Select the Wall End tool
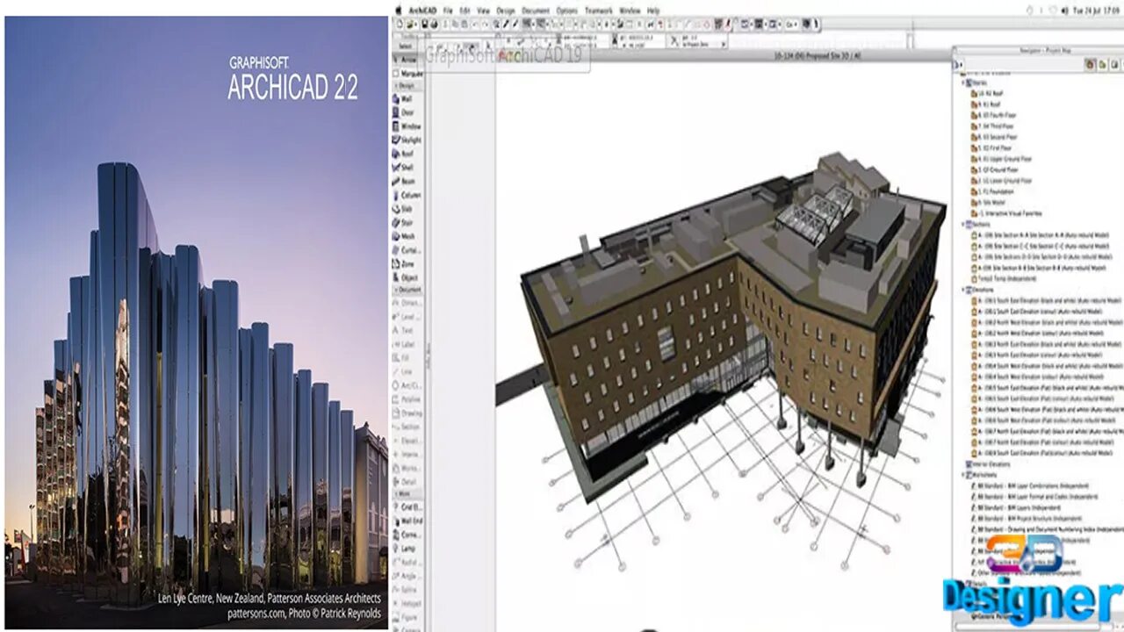1124x632 pixels. 408,521
